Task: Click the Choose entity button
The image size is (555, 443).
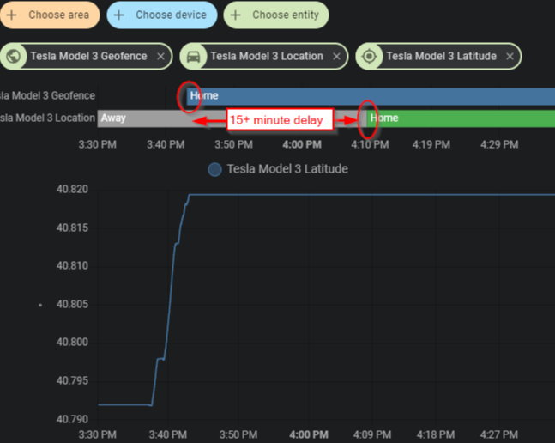Action: (276, 15)
